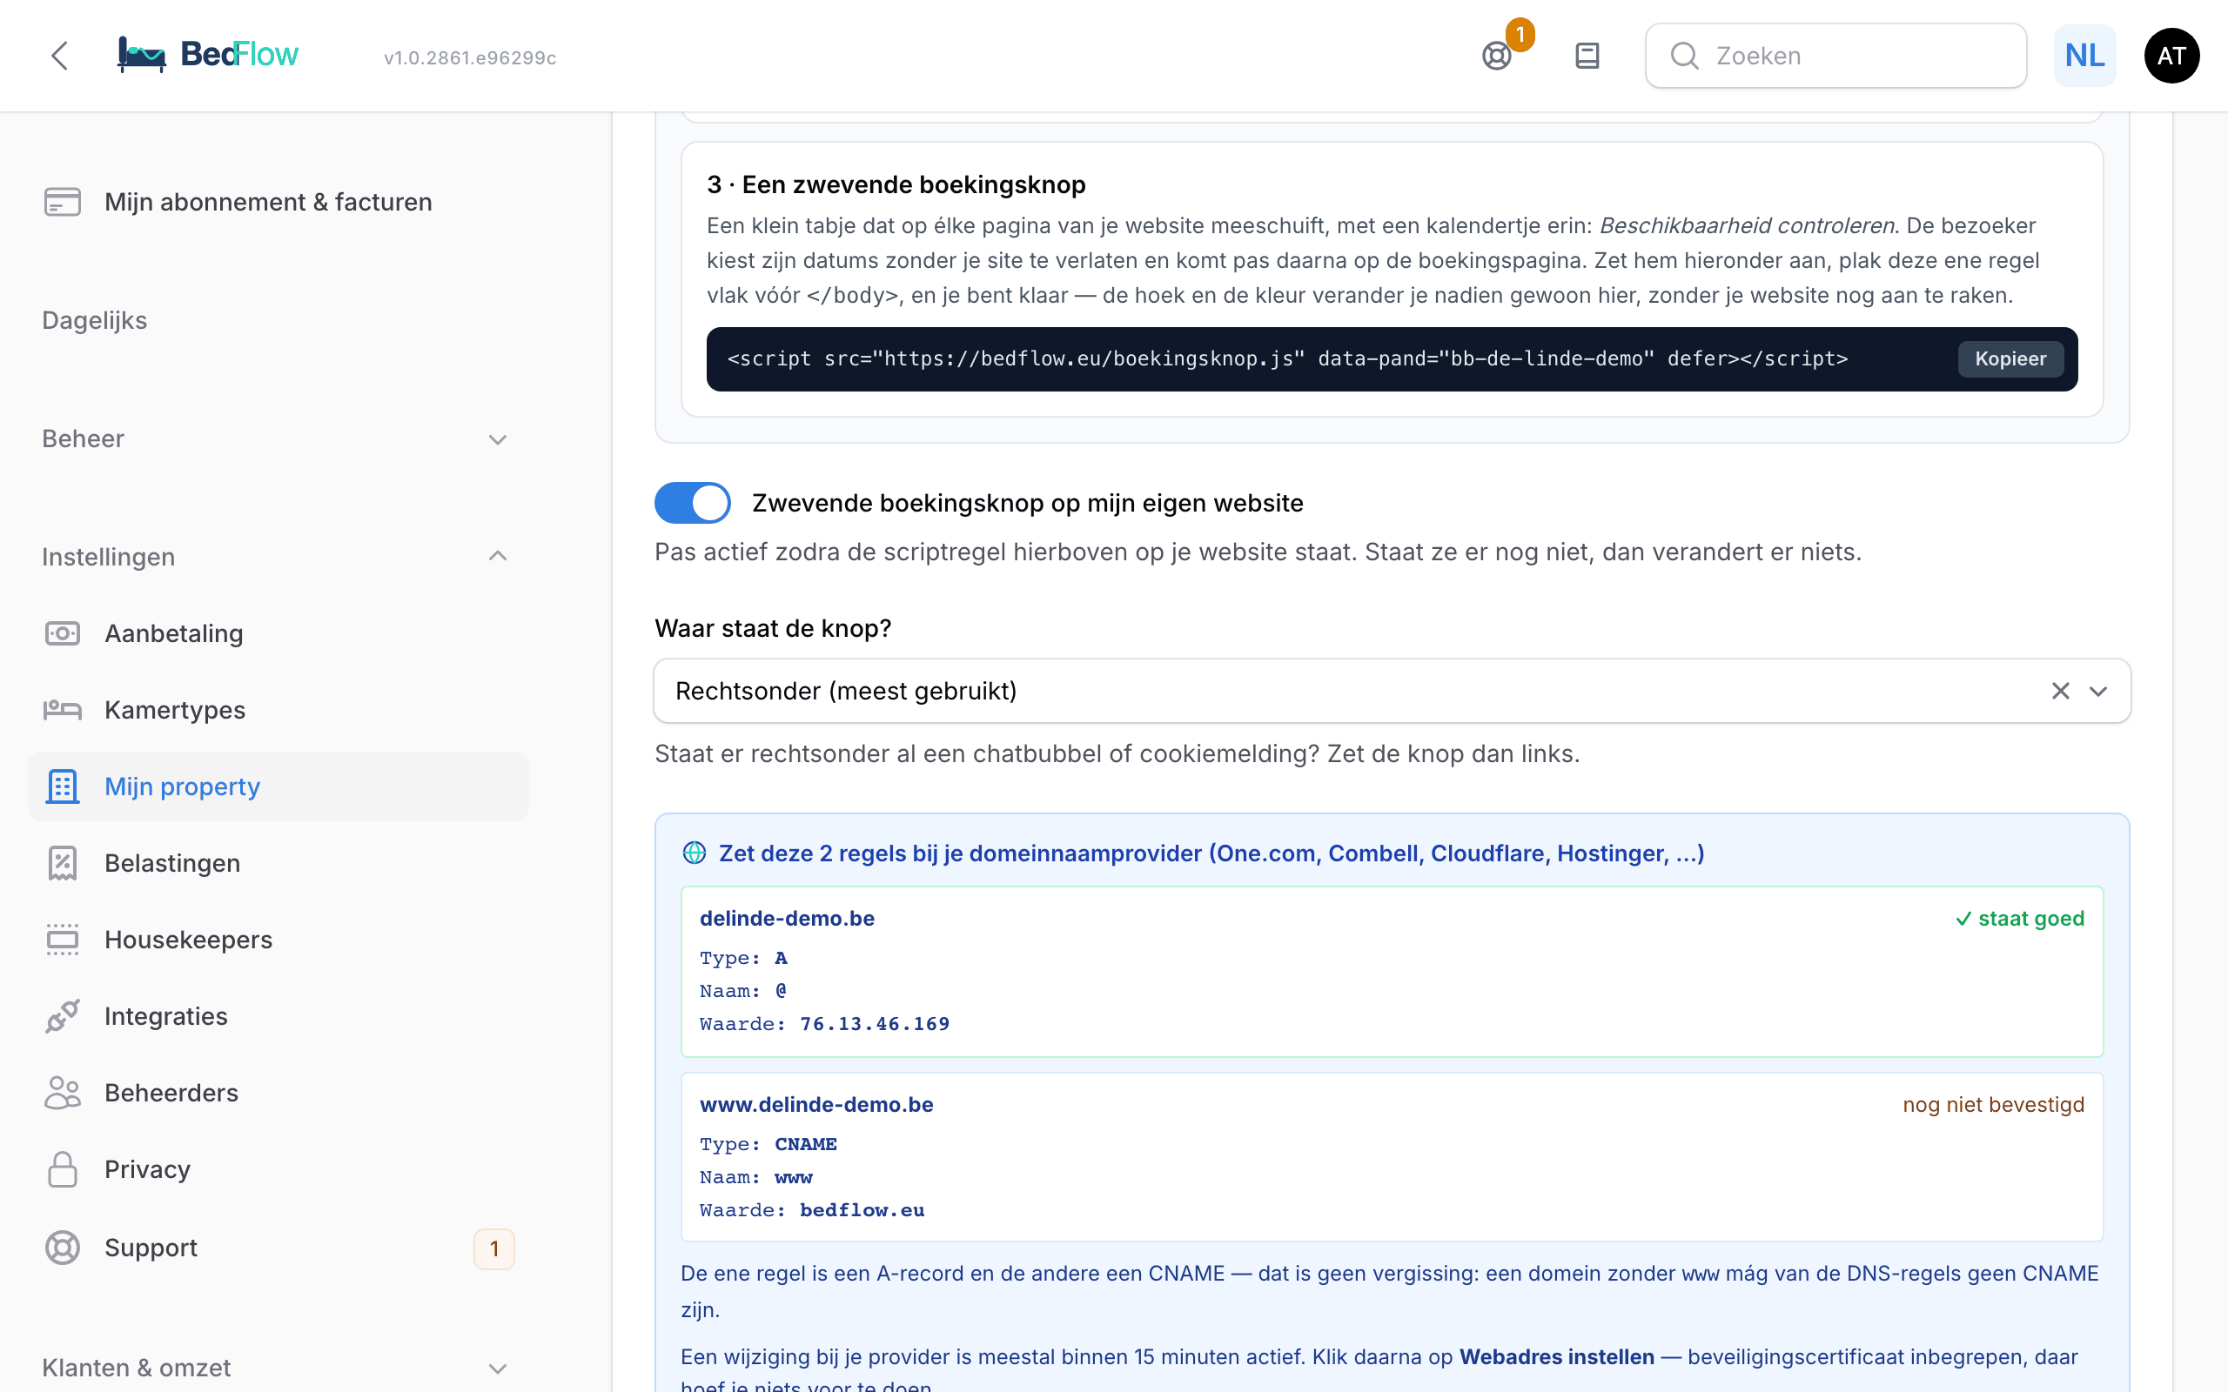Collapse the Instellingen section
Viewport: 2228px width, 1392px height.
point(276,557)
